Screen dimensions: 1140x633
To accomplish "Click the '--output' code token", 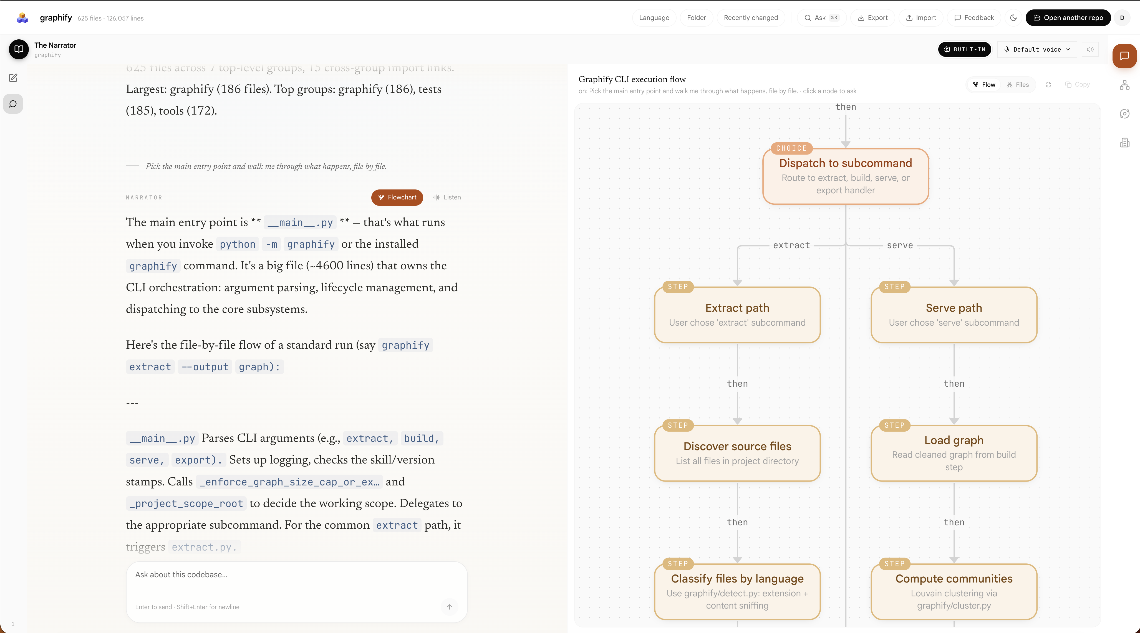I will [x=205, y=367].
